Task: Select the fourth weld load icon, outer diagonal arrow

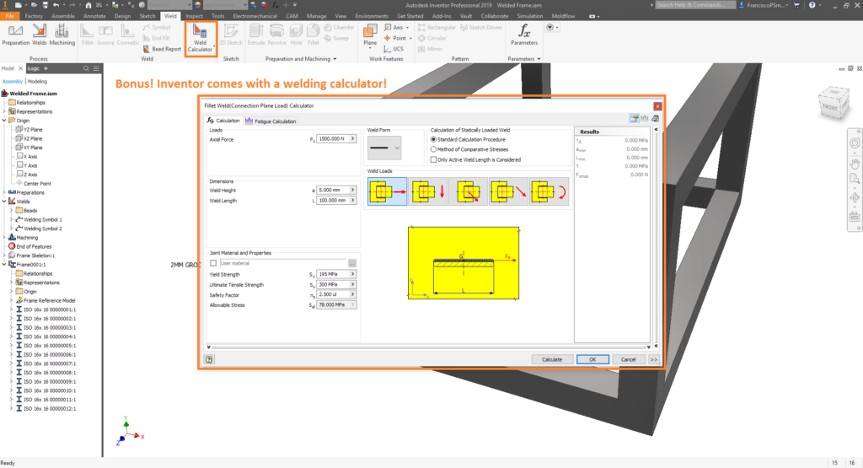Action: click(x=508, y=191)
